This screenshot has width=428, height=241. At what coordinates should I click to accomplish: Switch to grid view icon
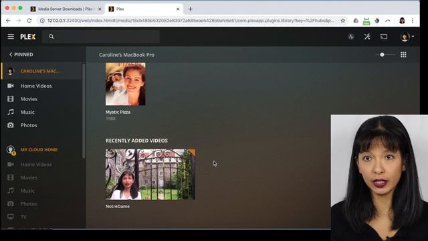pos(403,55)
